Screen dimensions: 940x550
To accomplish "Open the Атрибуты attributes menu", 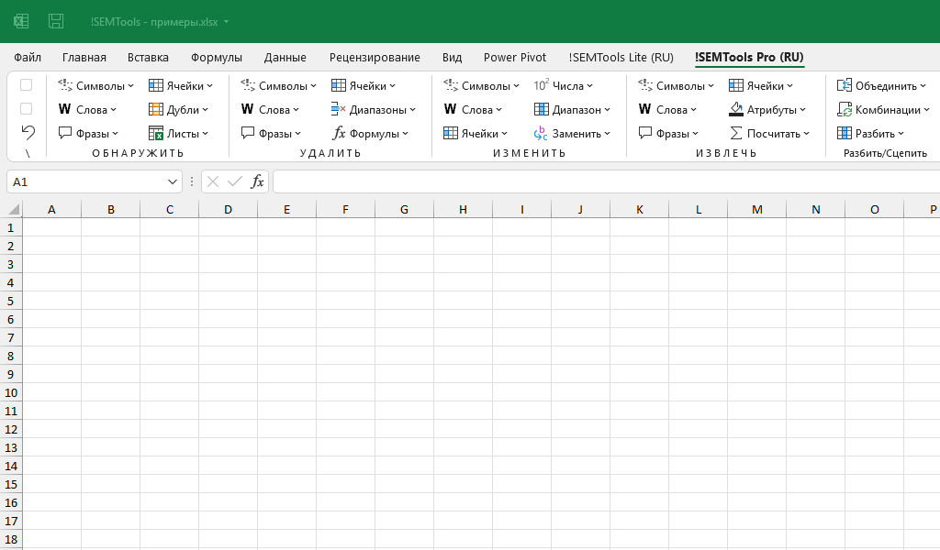I will tap(767, 109).
